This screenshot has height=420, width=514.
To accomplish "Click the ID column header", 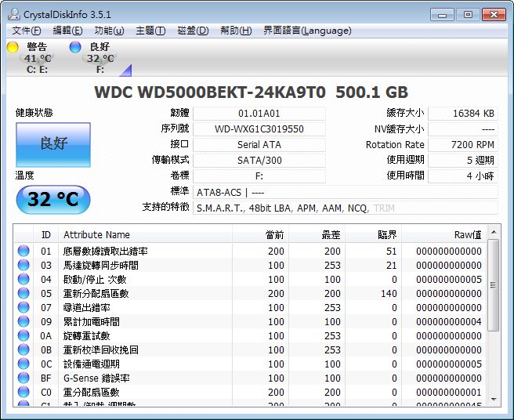I will (x=46, y=235).
